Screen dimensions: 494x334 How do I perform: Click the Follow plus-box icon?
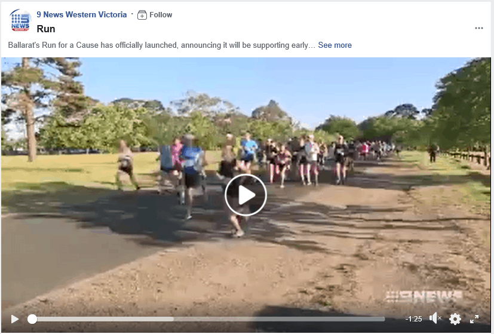(x=142, y=15)
